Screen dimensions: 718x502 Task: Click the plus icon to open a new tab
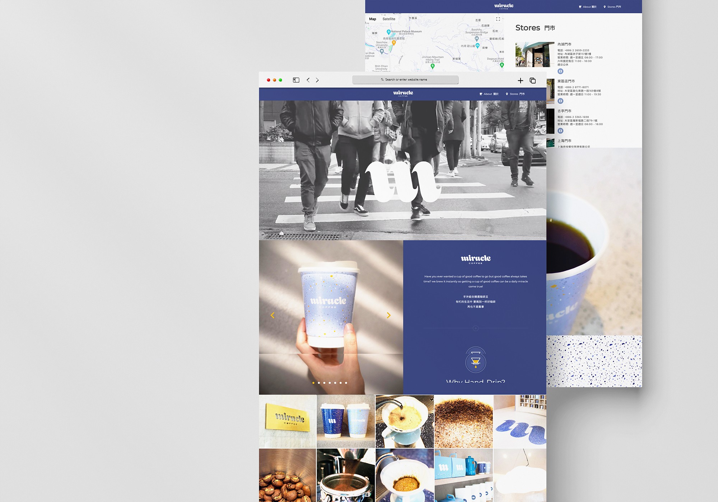pyautogui.click(x=520, y=80)
